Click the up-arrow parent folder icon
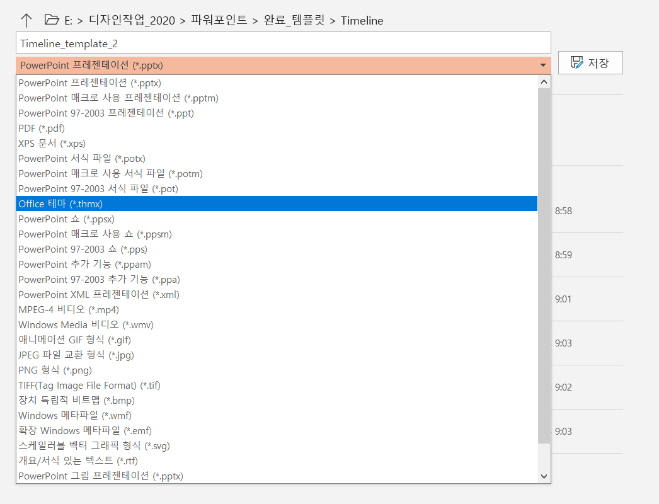The width and height of the screenshot is (659, 504). [x=26, y=20]
